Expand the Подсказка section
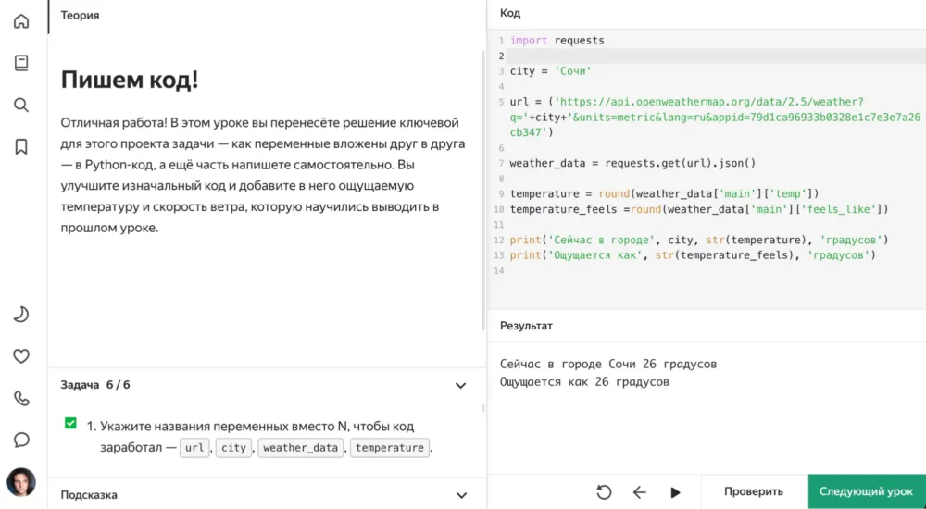 [x=460, y=495]
